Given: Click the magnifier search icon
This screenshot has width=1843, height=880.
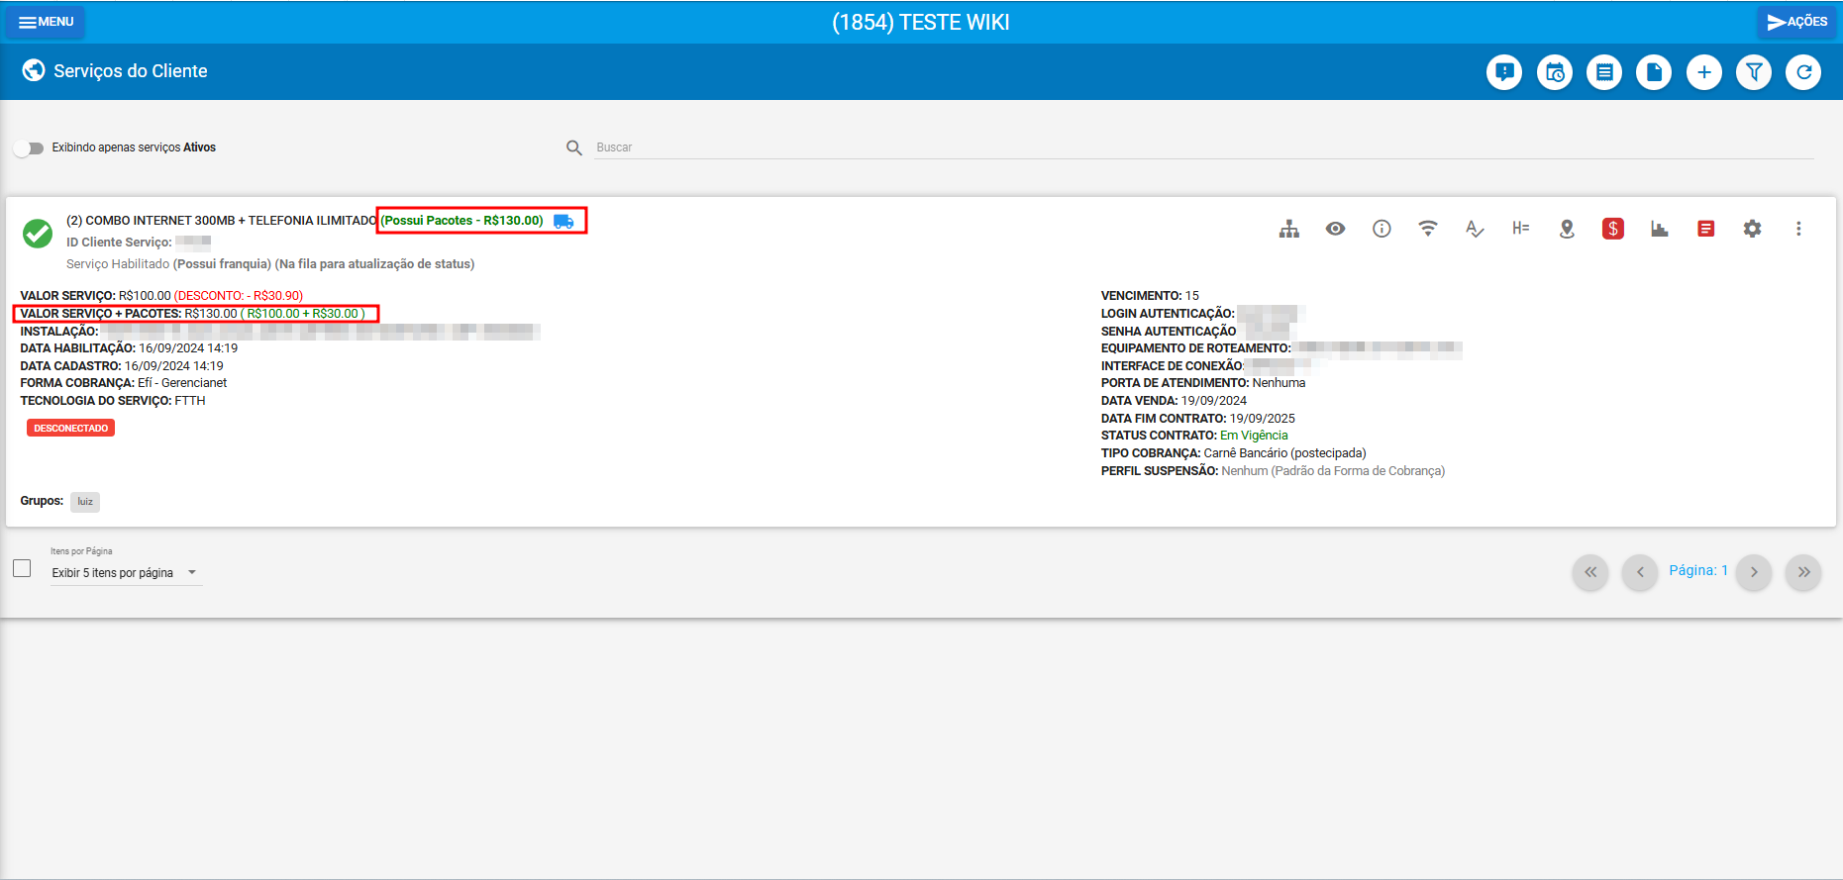Looking at the screenshot, I should point(574,147).
